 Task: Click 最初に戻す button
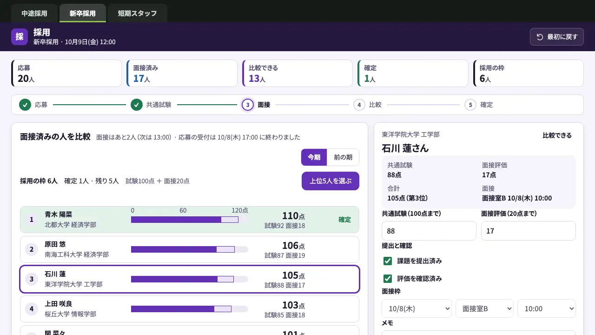pyautogui.click(x=557, y=37)
